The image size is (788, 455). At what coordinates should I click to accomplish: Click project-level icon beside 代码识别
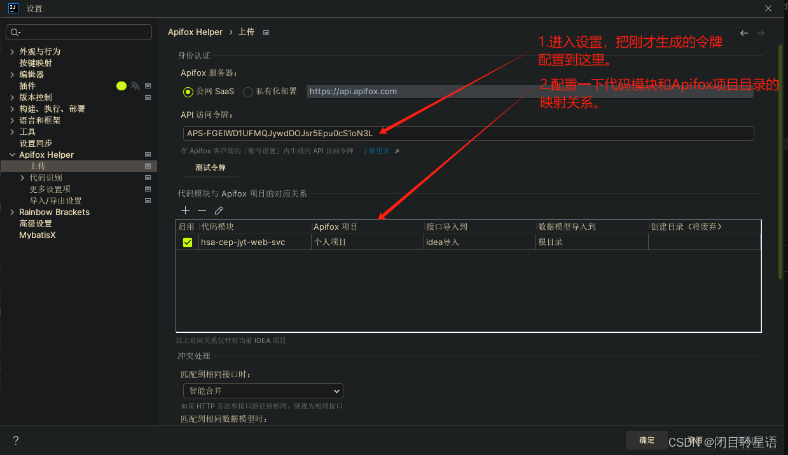148,178
